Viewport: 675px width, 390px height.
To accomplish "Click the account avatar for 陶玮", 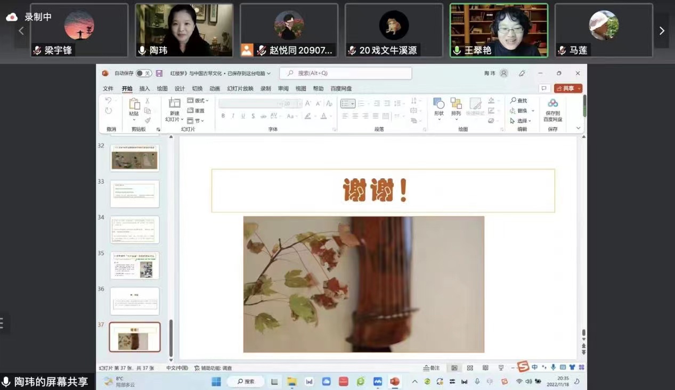I will pos(503,73).
